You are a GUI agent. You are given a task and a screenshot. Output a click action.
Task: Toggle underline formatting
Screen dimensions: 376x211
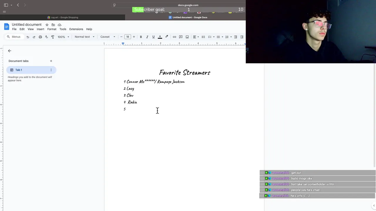point(153,37)
